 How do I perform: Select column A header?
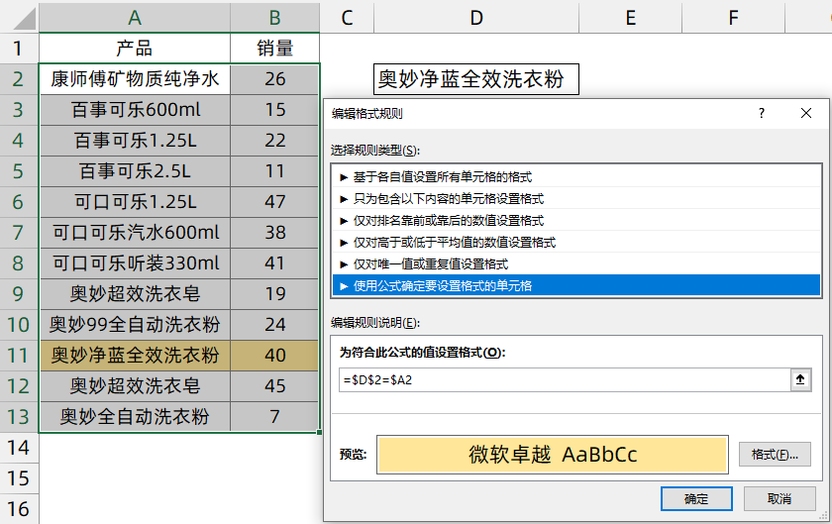[x=135, y=18]
